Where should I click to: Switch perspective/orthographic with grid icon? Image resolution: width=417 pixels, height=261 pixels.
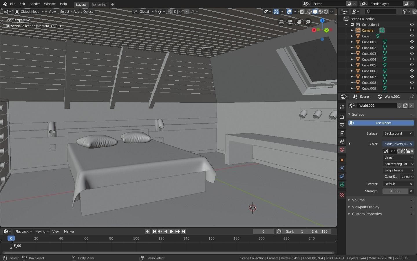tap(281, 22)
